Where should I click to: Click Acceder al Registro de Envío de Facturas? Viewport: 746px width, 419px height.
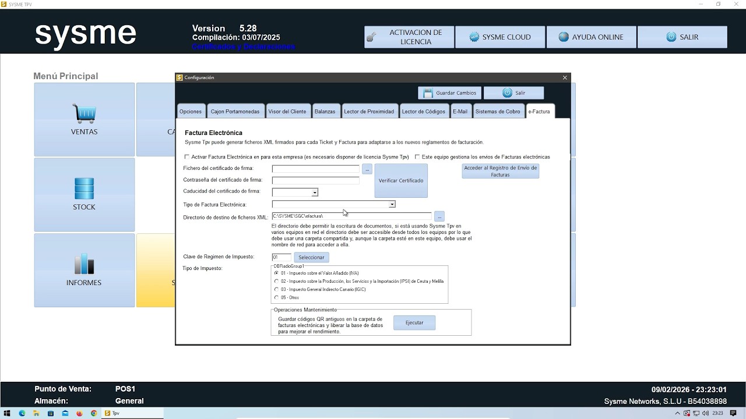[501, 171]
